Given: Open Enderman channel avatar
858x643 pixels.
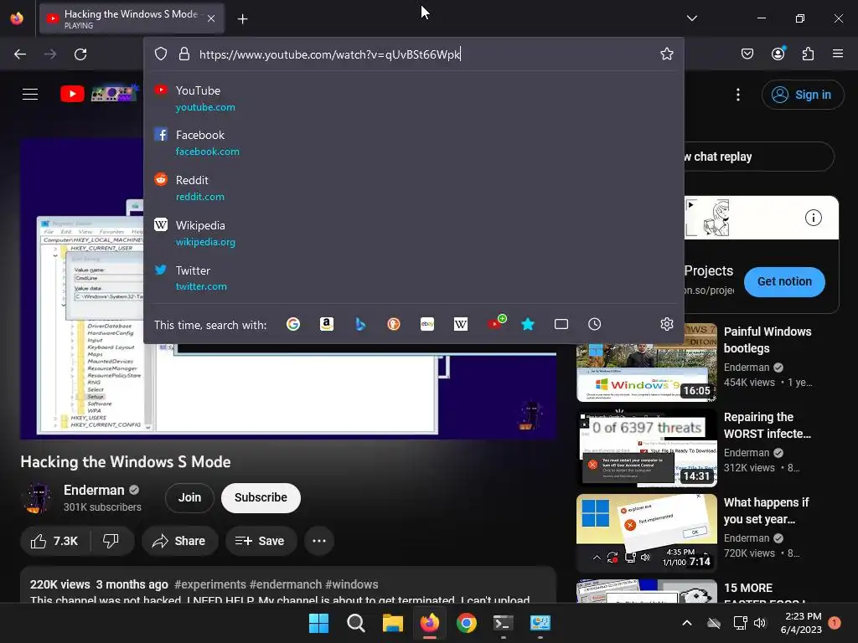Looking at the screenshot, I should pyautogui.click(x=37, y=497).
